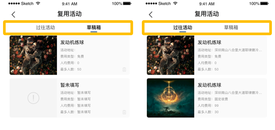Open 发动机练球 card with 固定收费
This screenshot has width=275, height=130.
click(x=207, y=98)
